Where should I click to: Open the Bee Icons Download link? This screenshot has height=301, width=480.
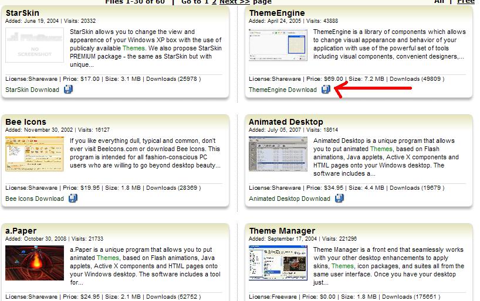coord(35,199)
